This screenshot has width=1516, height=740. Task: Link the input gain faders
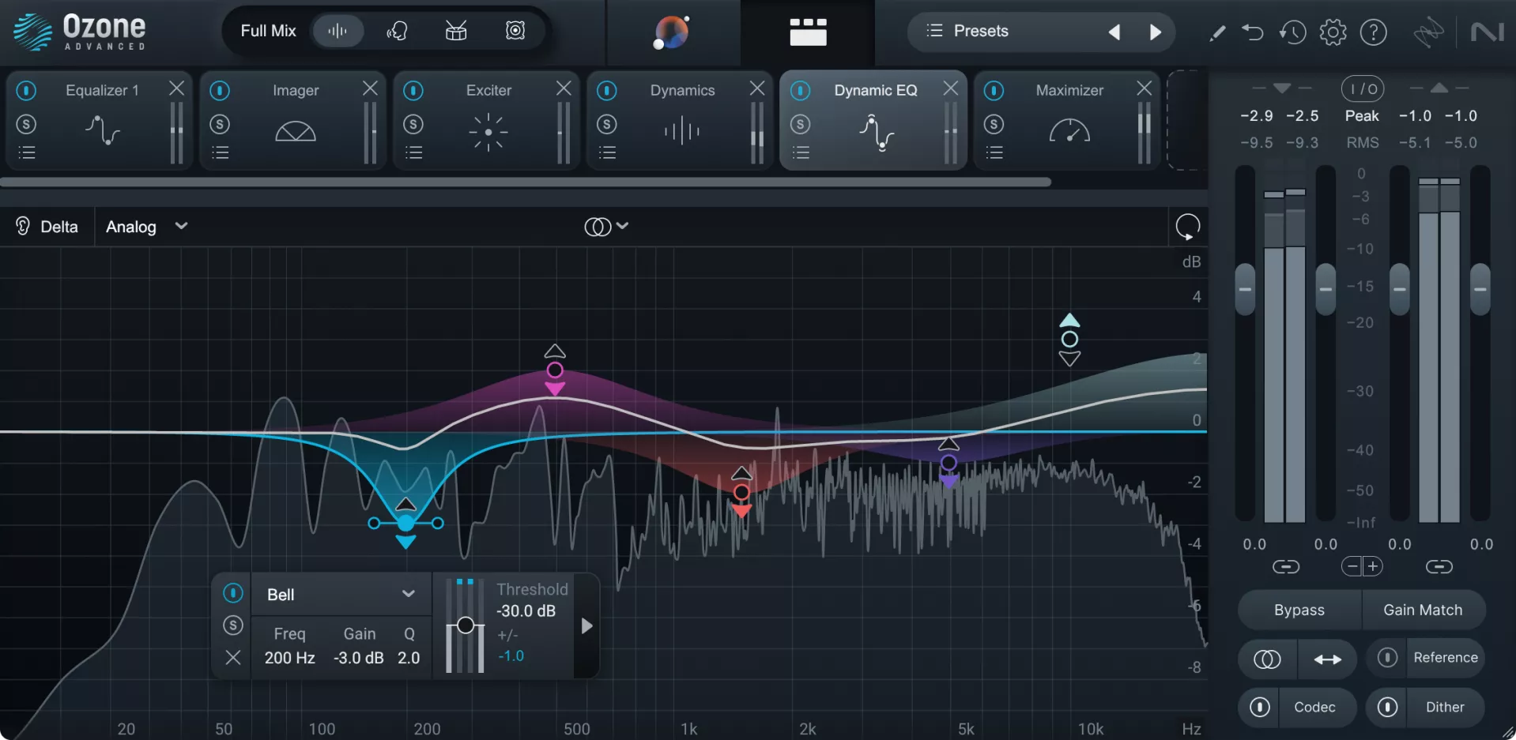click(1286, 567)
